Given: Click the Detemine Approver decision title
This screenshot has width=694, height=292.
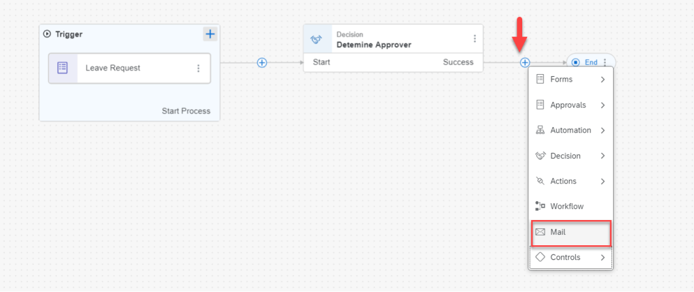Looking at the screenshot, I should 373,45.
